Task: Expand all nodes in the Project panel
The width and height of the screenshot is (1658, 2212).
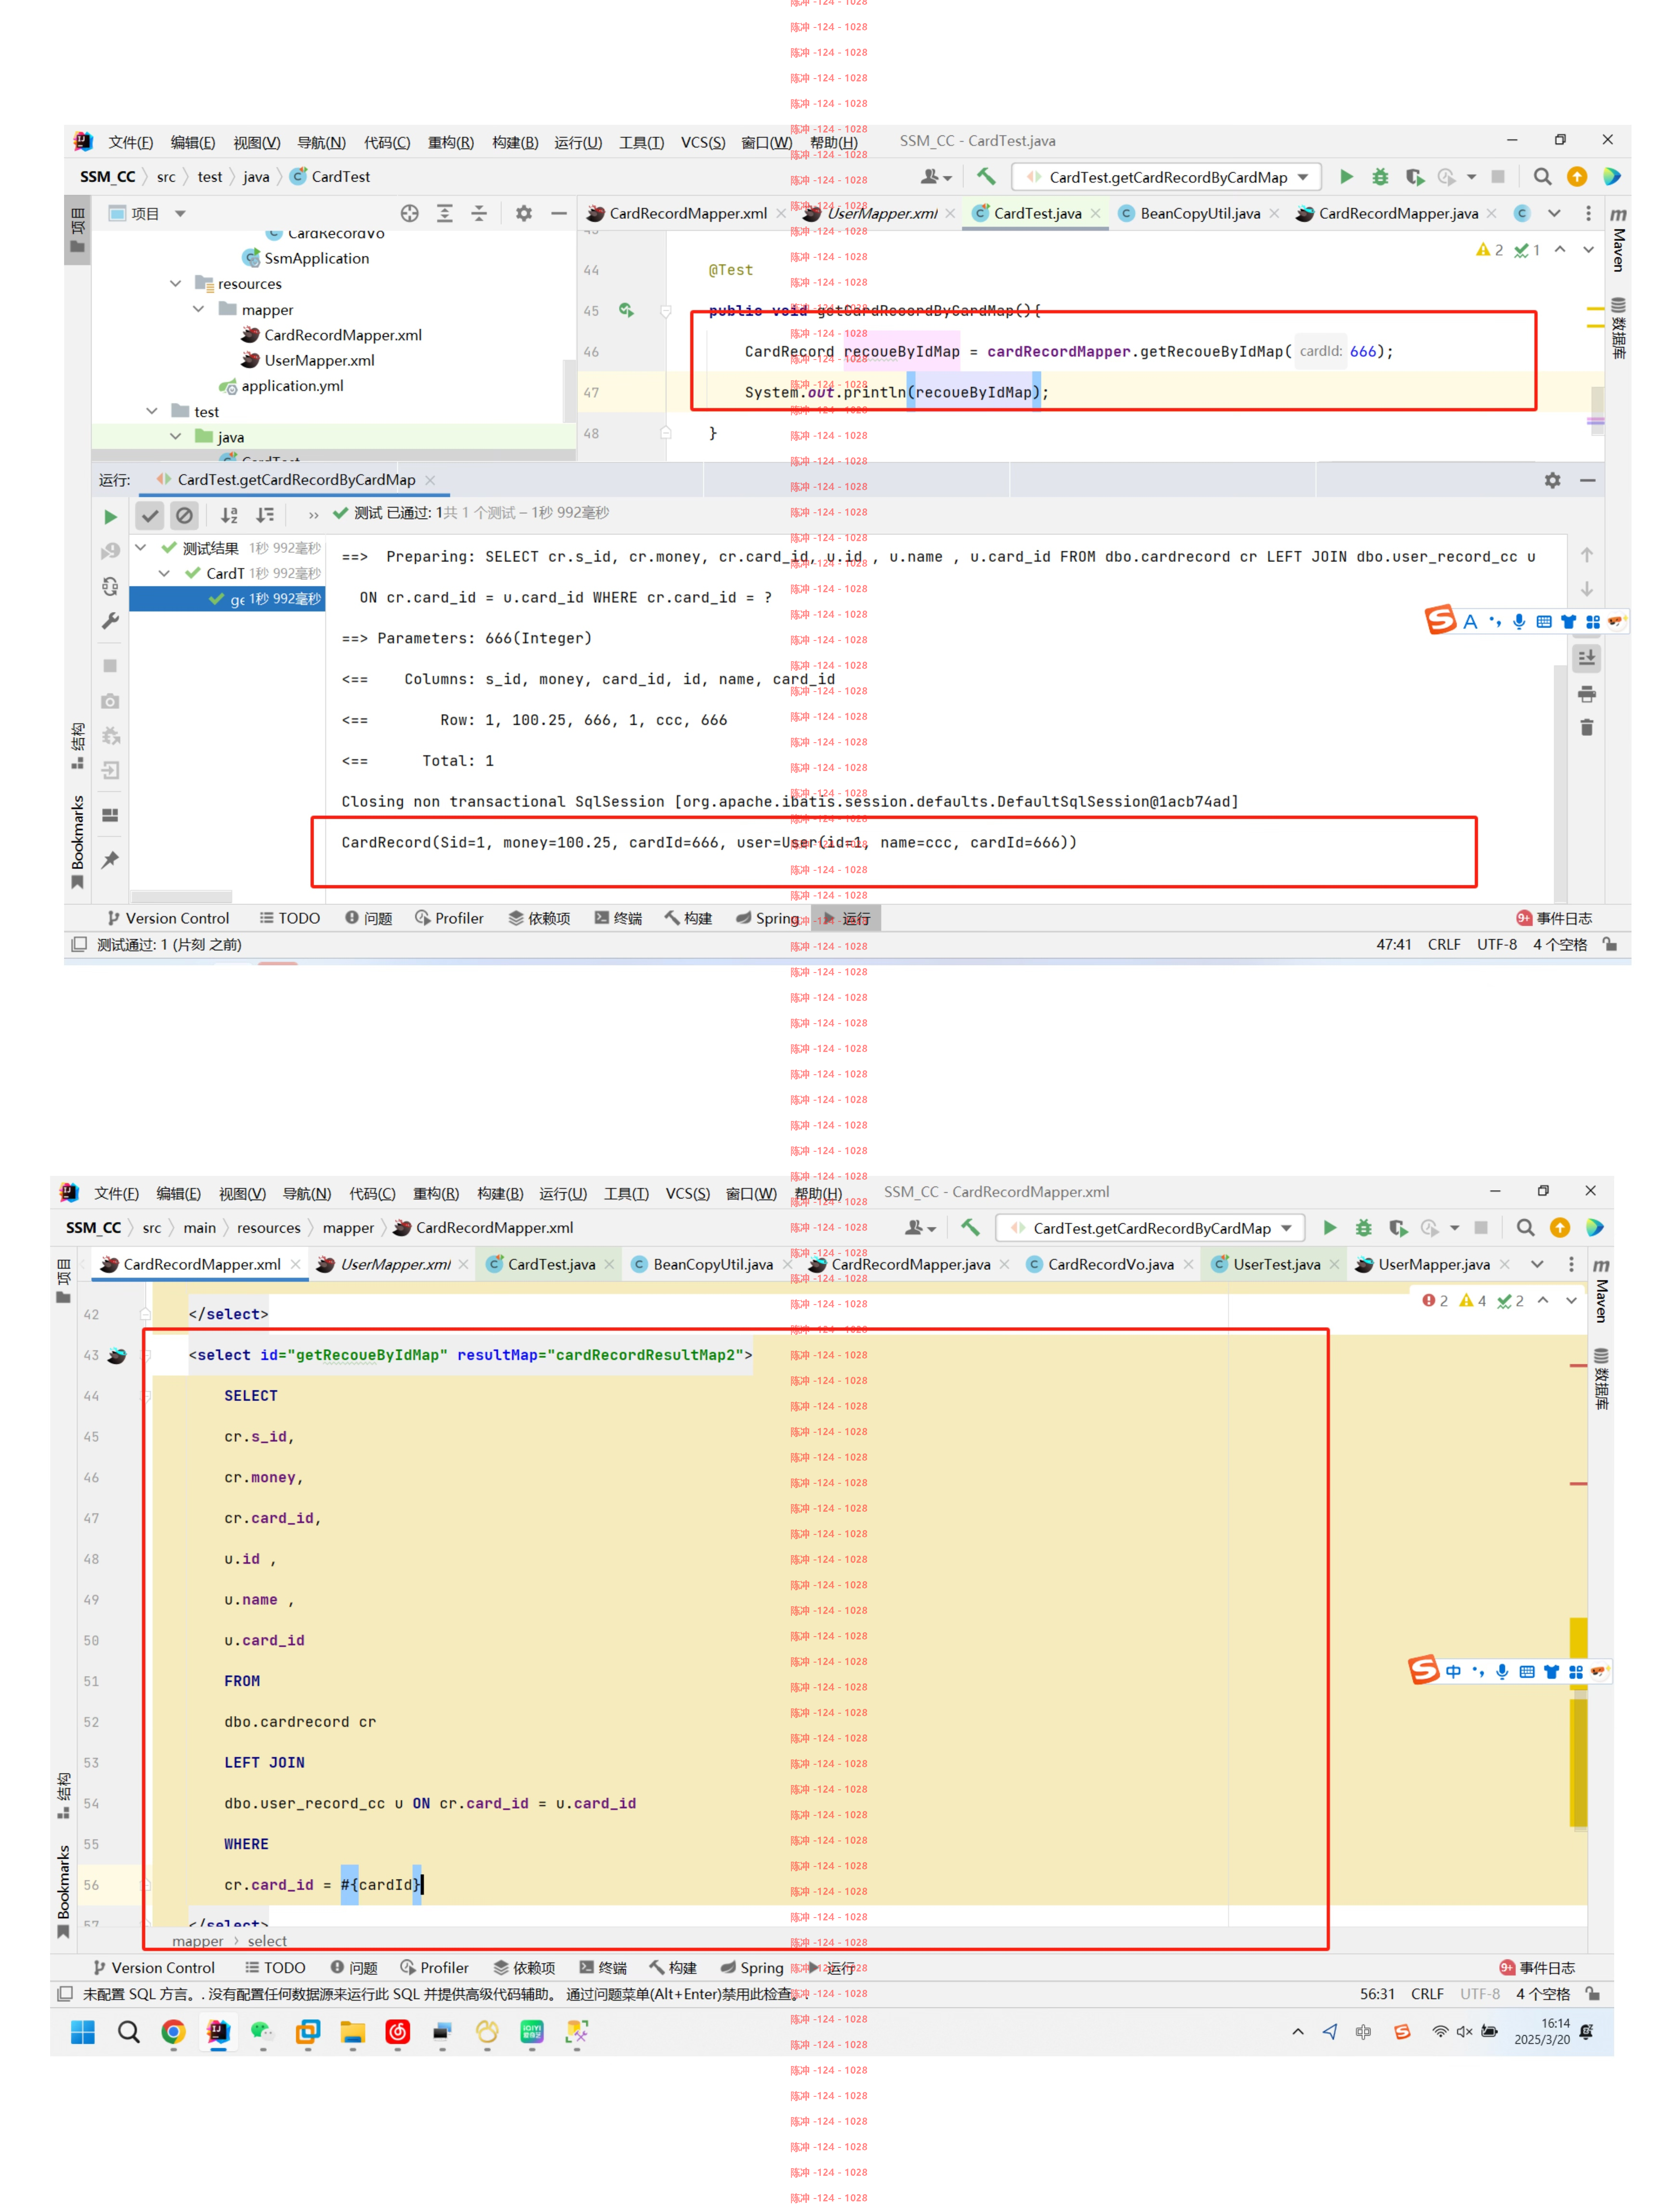Action: 445,213
